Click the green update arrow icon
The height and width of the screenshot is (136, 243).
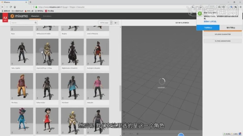[x=200, y=14]
